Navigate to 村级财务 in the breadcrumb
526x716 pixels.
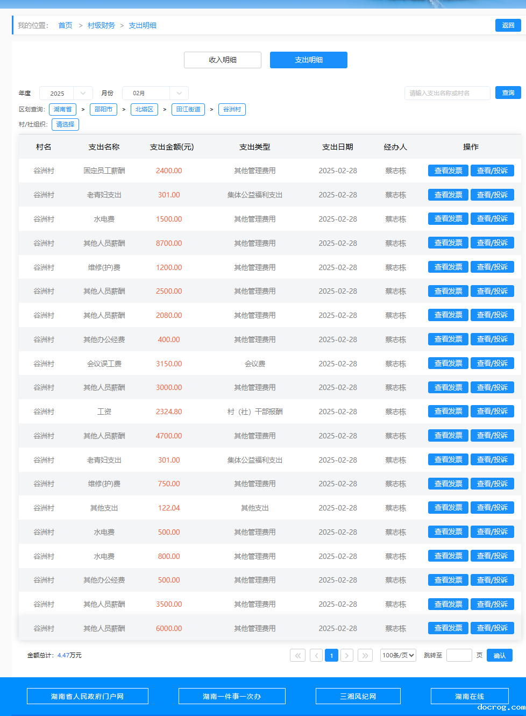tap(101, 25)
